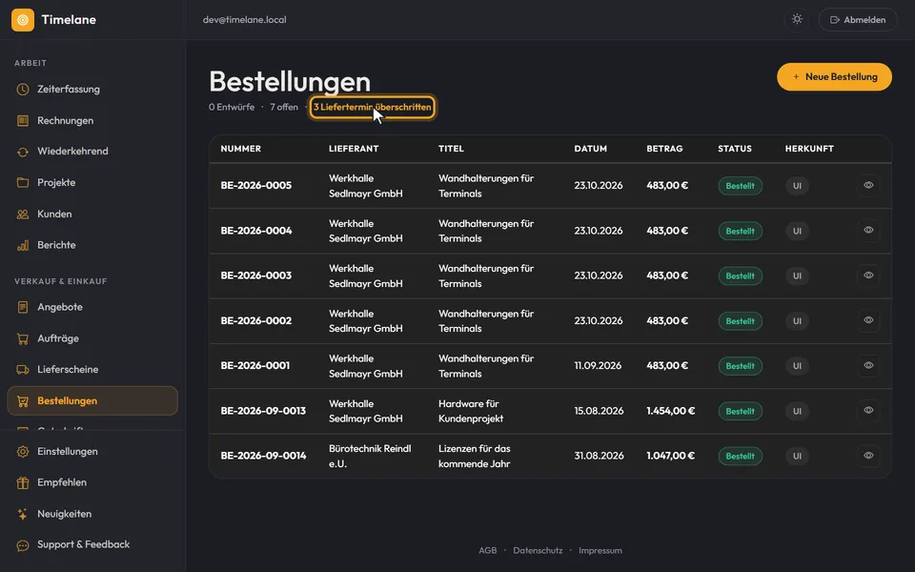Click order number BE-2026-09-0013

(263, 411)
